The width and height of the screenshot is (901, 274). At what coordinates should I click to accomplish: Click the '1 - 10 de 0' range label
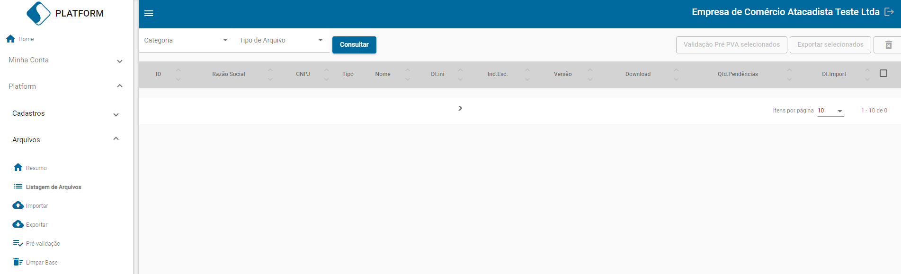tap(874, 111)
